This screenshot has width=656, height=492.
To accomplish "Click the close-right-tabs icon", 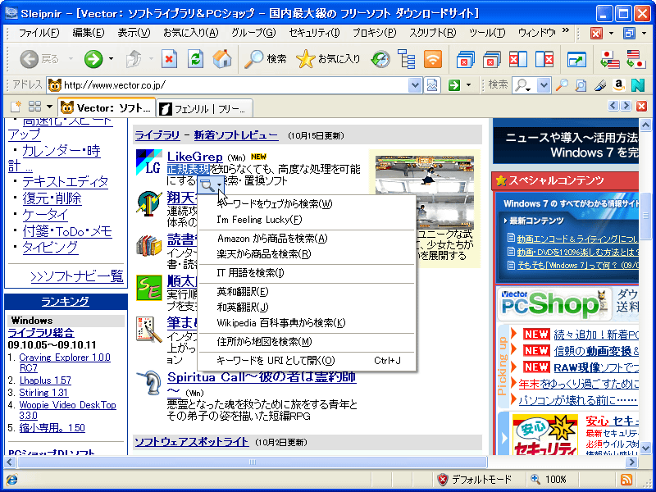I will coord(544,59).
